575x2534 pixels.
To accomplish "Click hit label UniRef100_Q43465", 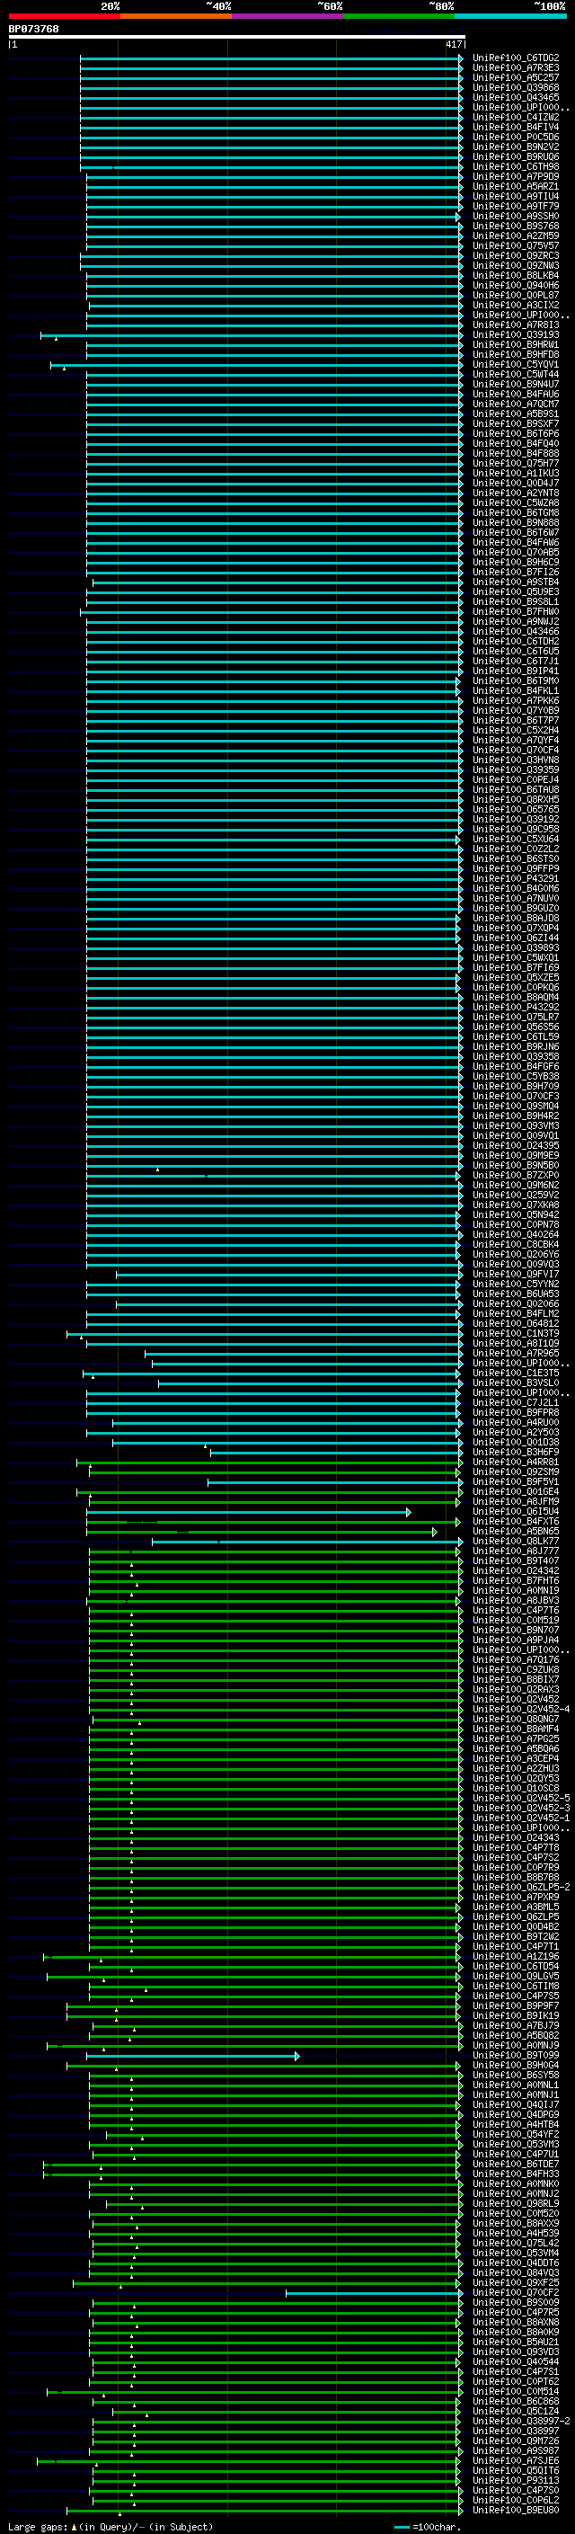I will coord(515,97).
